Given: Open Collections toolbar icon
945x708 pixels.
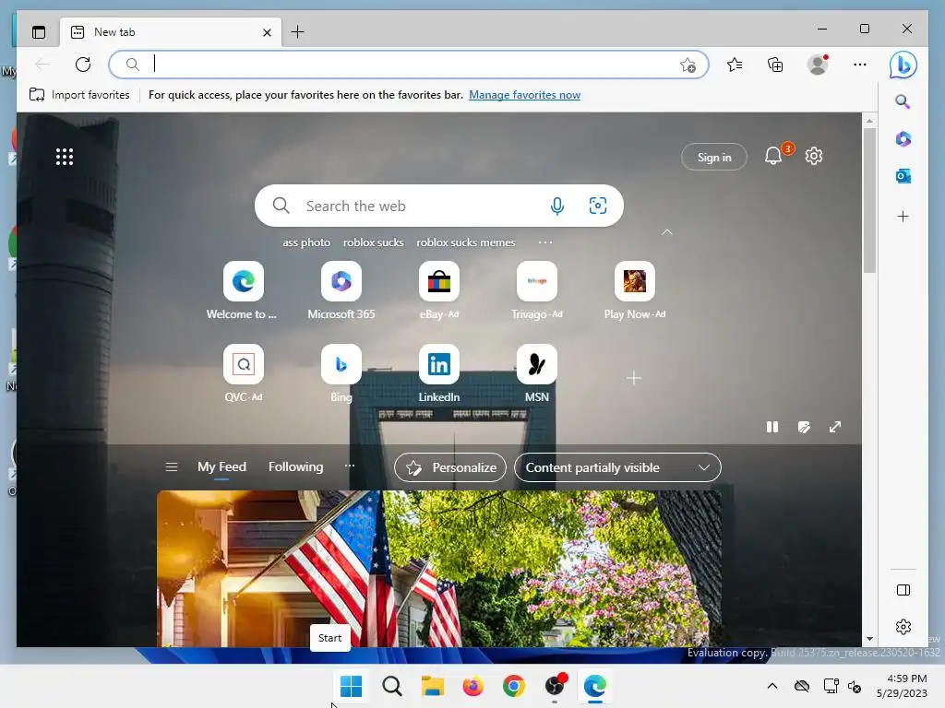Looking at the screenshot, I should tap(775, 65).
